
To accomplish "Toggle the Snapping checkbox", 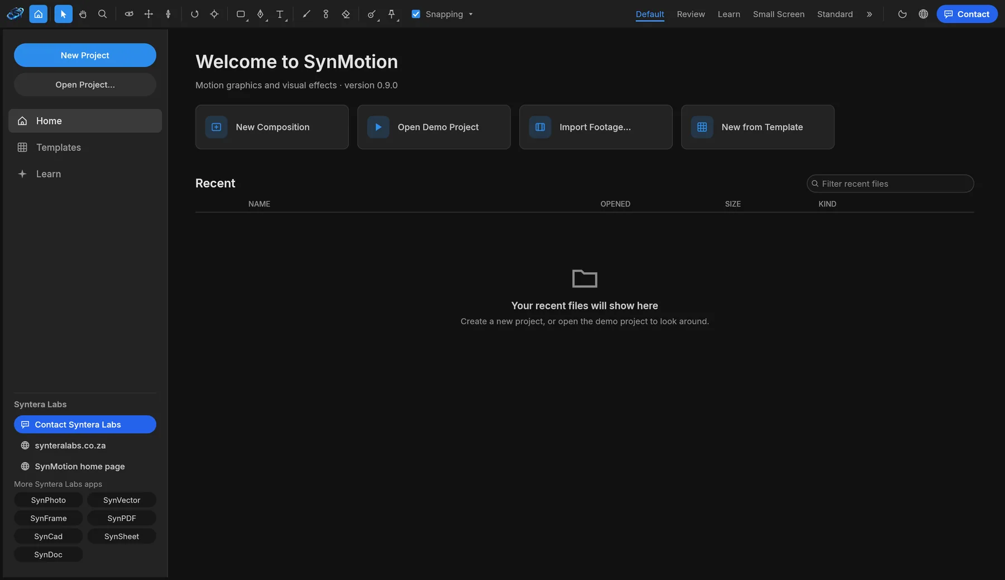I will [x=416, y=14].
